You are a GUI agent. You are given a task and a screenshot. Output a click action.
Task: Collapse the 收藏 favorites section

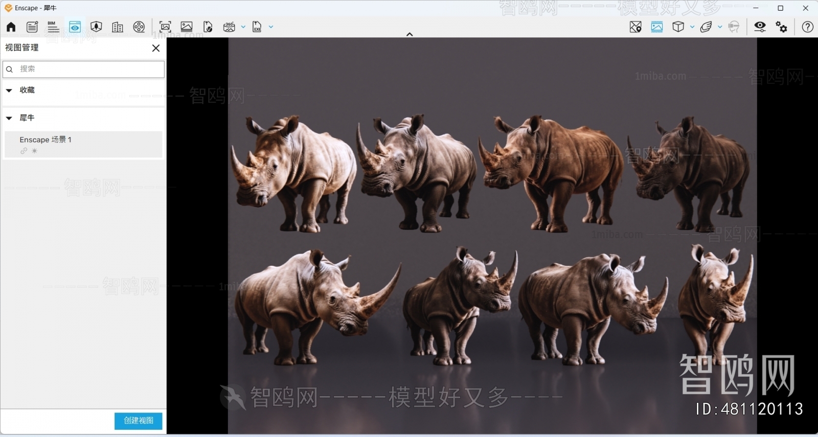[9, 90]
